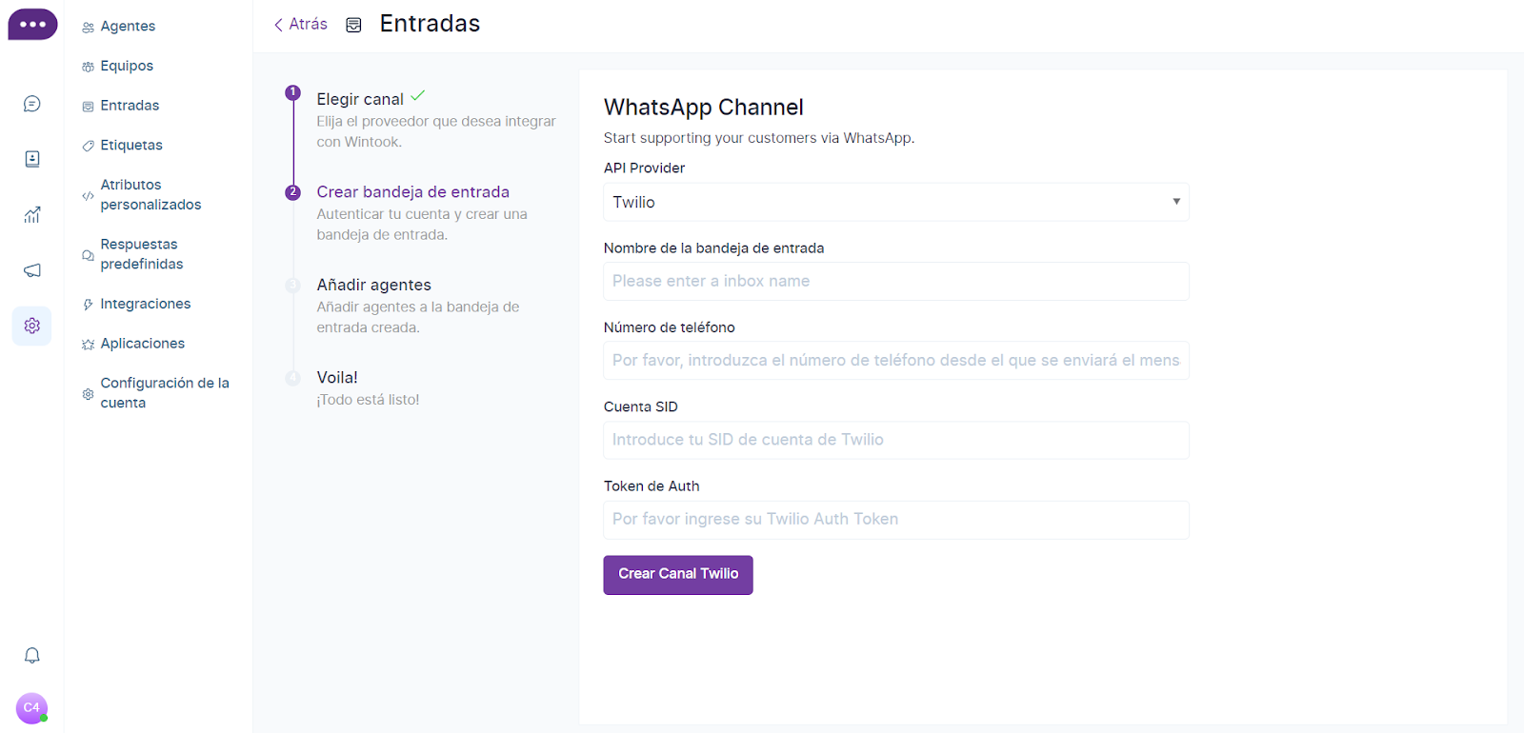Click the C4 user avatar
This screenshot has height=733, width=1524.
31,707
